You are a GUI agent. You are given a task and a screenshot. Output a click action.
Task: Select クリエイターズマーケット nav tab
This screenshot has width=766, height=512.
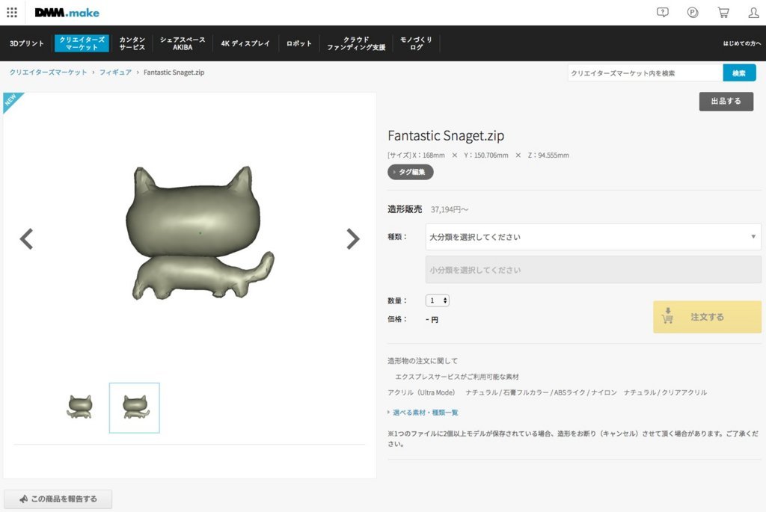point(82,43)
